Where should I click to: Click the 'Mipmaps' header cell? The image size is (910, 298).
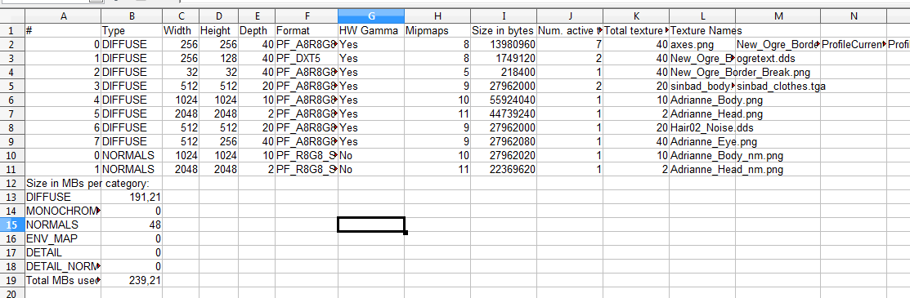(437, 30)
